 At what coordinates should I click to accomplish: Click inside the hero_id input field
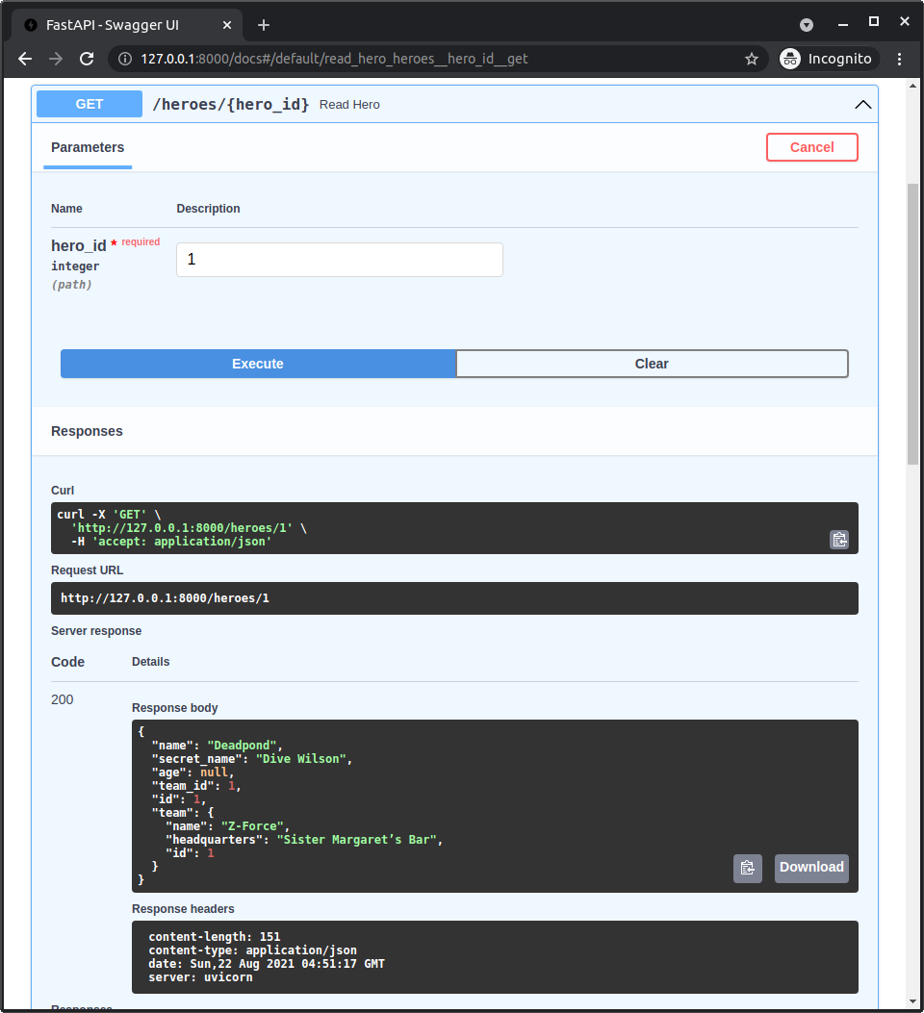[339, 260]
